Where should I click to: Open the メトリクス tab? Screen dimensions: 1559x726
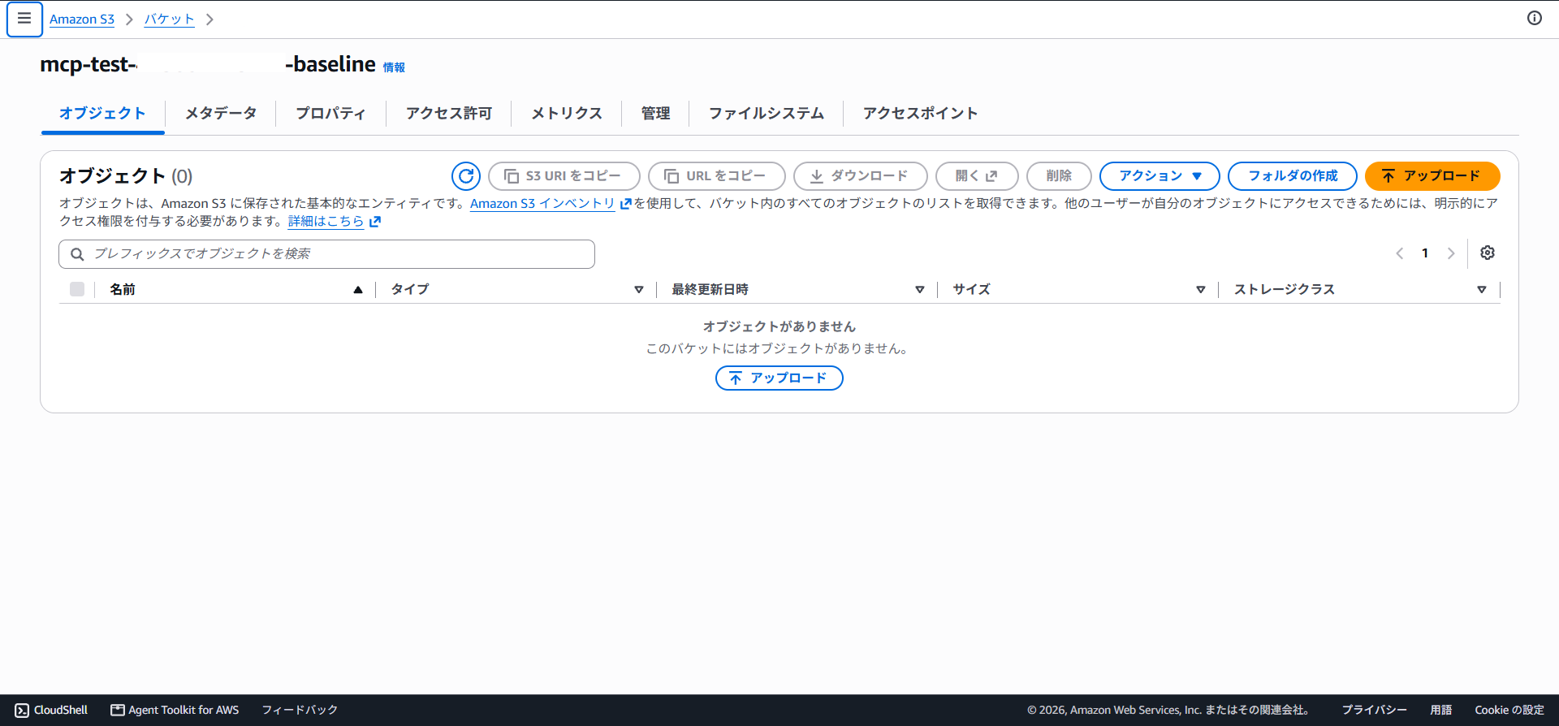coord(567,113)
